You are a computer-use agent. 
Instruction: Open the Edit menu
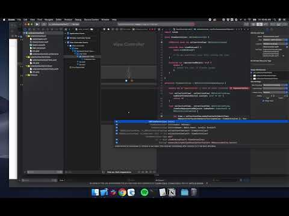[x=25, y=20]
